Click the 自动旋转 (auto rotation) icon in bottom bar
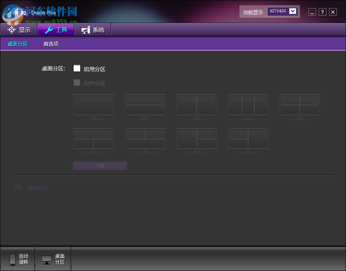 point(18,259)
